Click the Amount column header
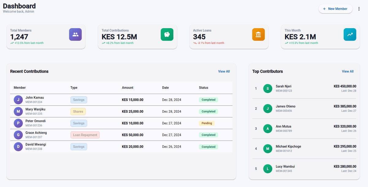The height and width of the screenshot is (187, 368). (x=128, y=88)
